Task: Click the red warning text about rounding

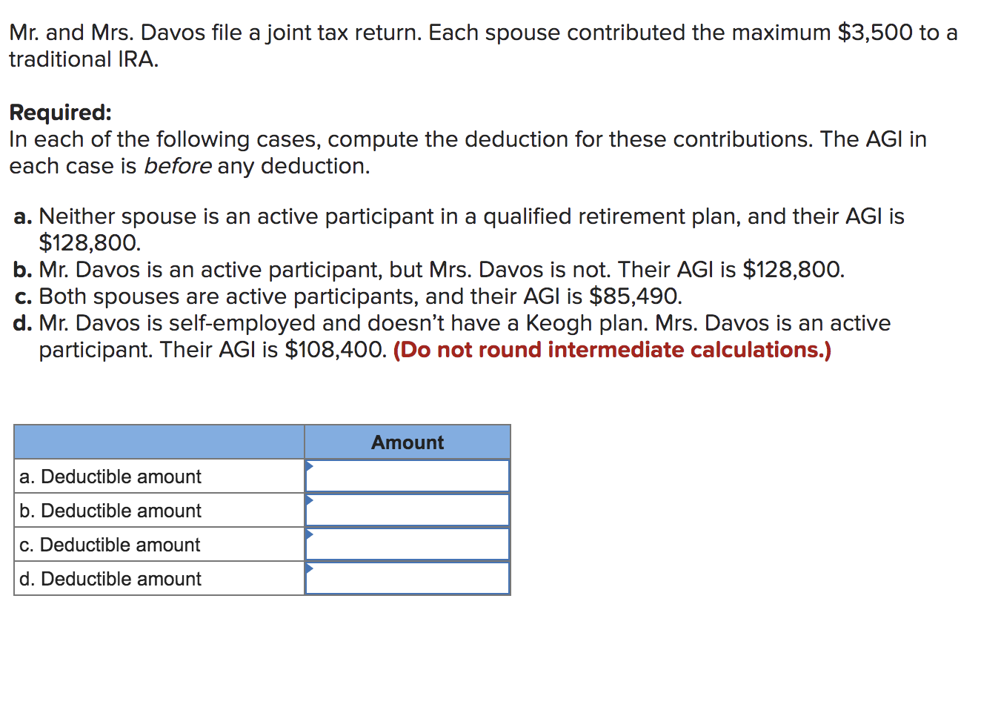Action: point(612,349)
